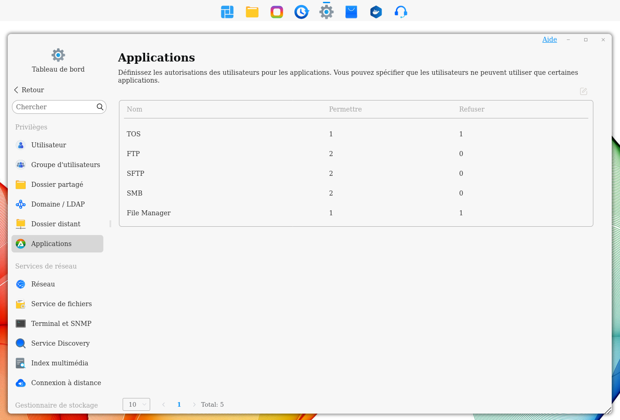The height and width of the screenshot is (420, 620).
Task: Navigate to Dossier partagé
Action: tap(57, 185)
